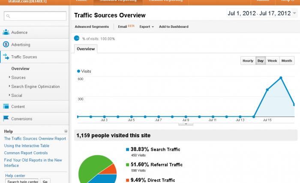Click the 'Traffic Sources Overview' title

[110, 15]
